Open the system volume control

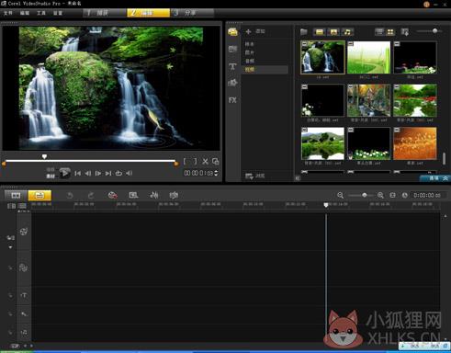(129, 174)
